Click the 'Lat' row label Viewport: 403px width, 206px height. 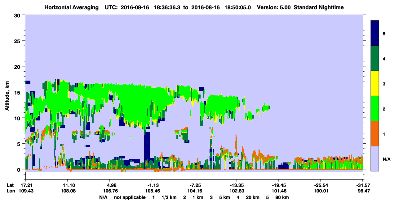[10, 185]
